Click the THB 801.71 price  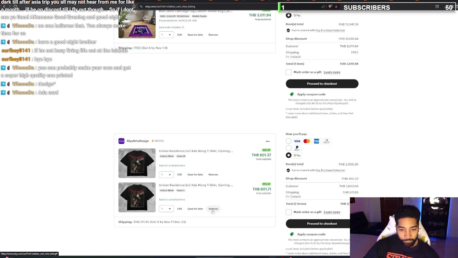(262, 189)
